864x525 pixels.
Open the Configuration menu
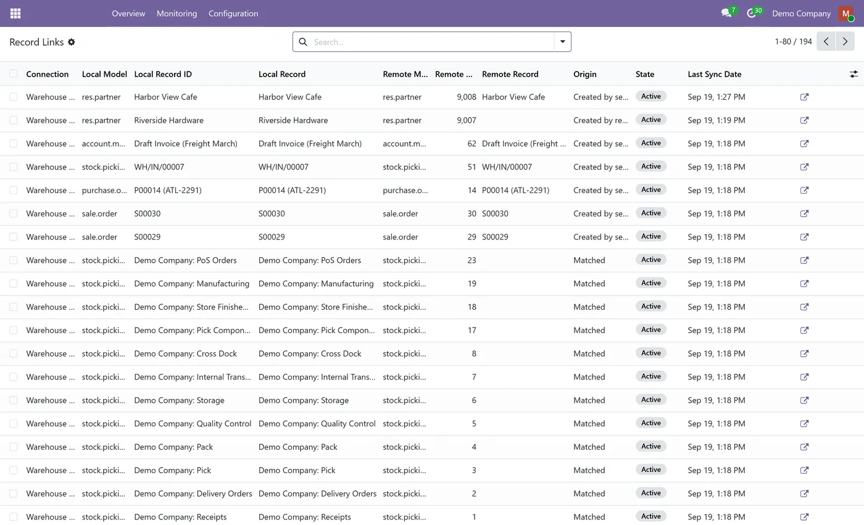click(x=233, y=14)
